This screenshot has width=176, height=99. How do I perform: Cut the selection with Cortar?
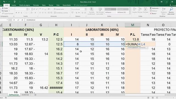(5, 8)
